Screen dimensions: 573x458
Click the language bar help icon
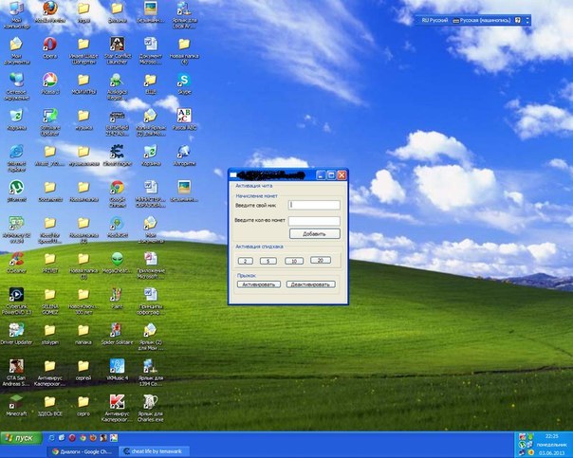pyautogui.click(x=517, y=21)
